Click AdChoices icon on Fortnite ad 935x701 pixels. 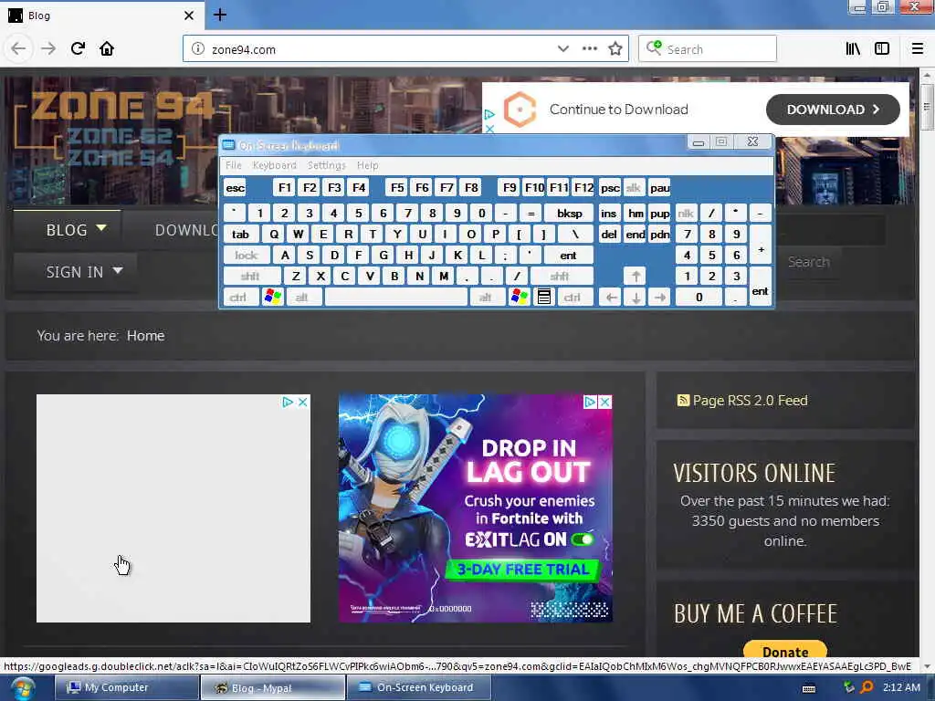(589, 402)
